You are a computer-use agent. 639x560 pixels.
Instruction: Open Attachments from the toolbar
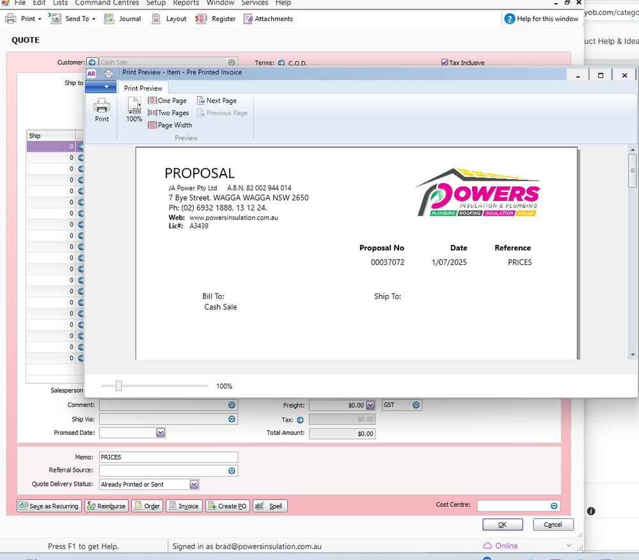[267, 19]
